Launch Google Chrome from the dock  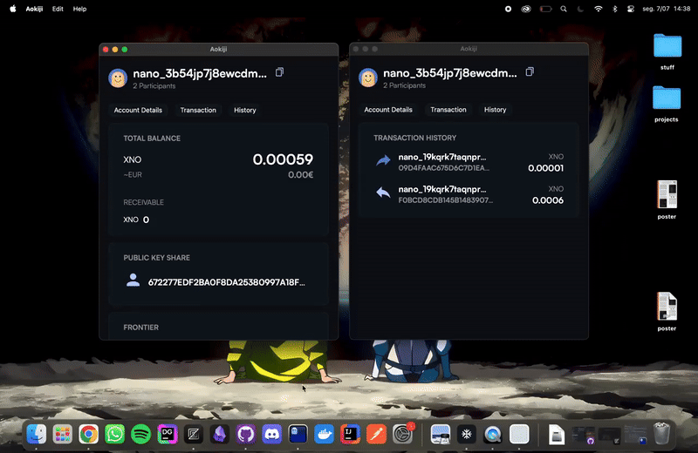[89, 434]
